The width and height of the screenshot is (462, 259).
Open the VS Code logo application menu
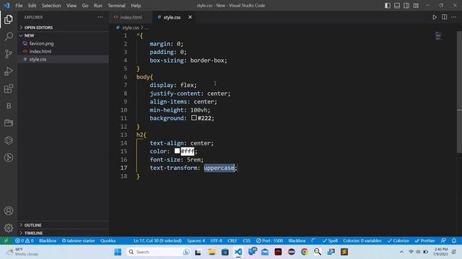click(6, 5)
